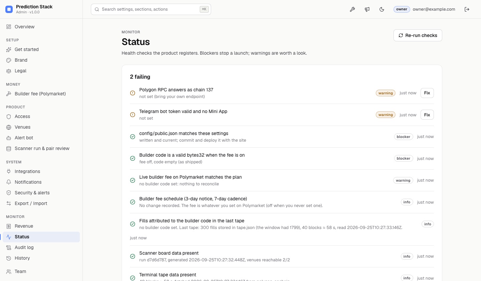Click the Alert bot robot icon
481x281 pixels.
coord(9,138)
